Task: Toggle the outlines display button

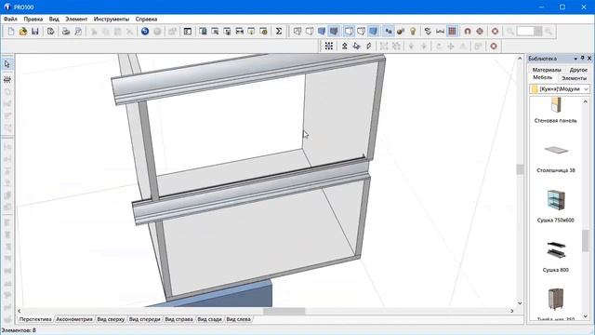Action: pyautogui.click(x=349, y=32)
